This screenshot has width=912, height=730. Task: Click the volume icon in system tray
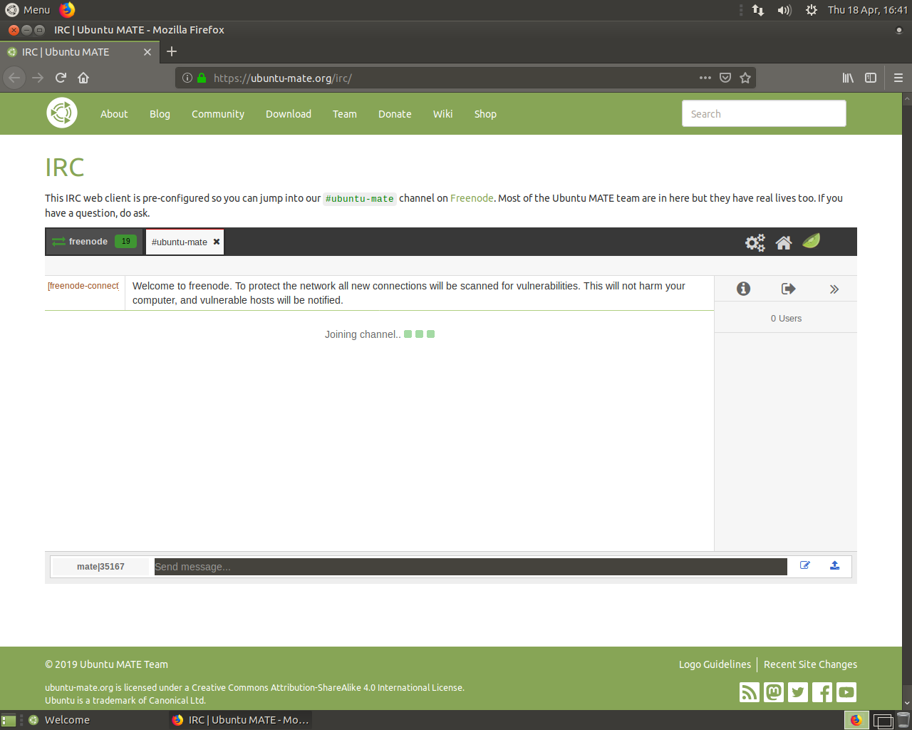(784, 10)
